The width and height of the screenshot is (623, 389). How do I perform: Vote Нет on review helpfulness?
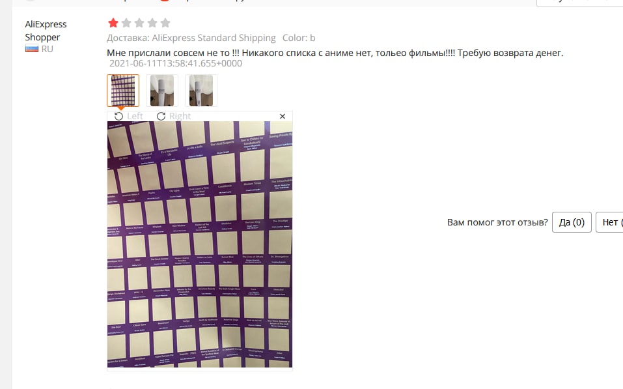(x=609, y=222)
